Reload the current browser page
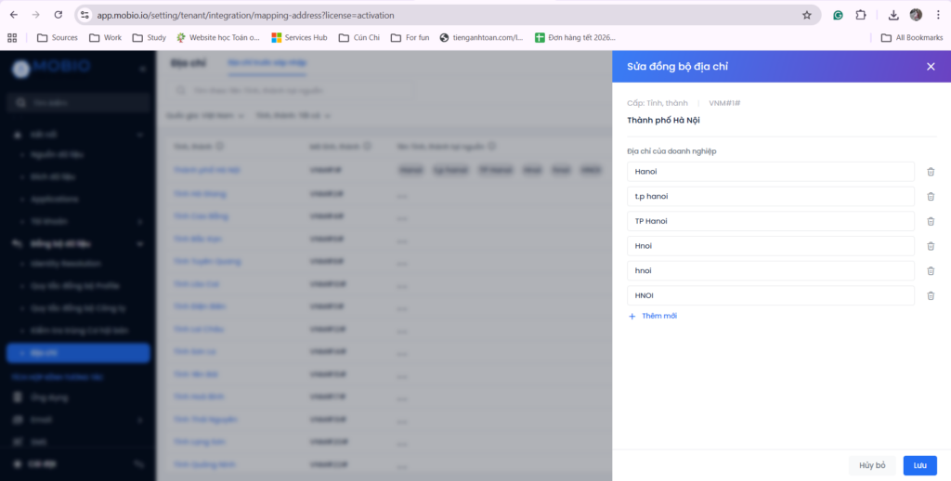This screenshot has height=481, width=951. coord(59,15)
